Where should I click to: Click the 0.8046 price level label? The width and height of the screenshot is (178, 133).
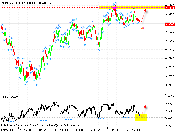(x=169, y=24)
